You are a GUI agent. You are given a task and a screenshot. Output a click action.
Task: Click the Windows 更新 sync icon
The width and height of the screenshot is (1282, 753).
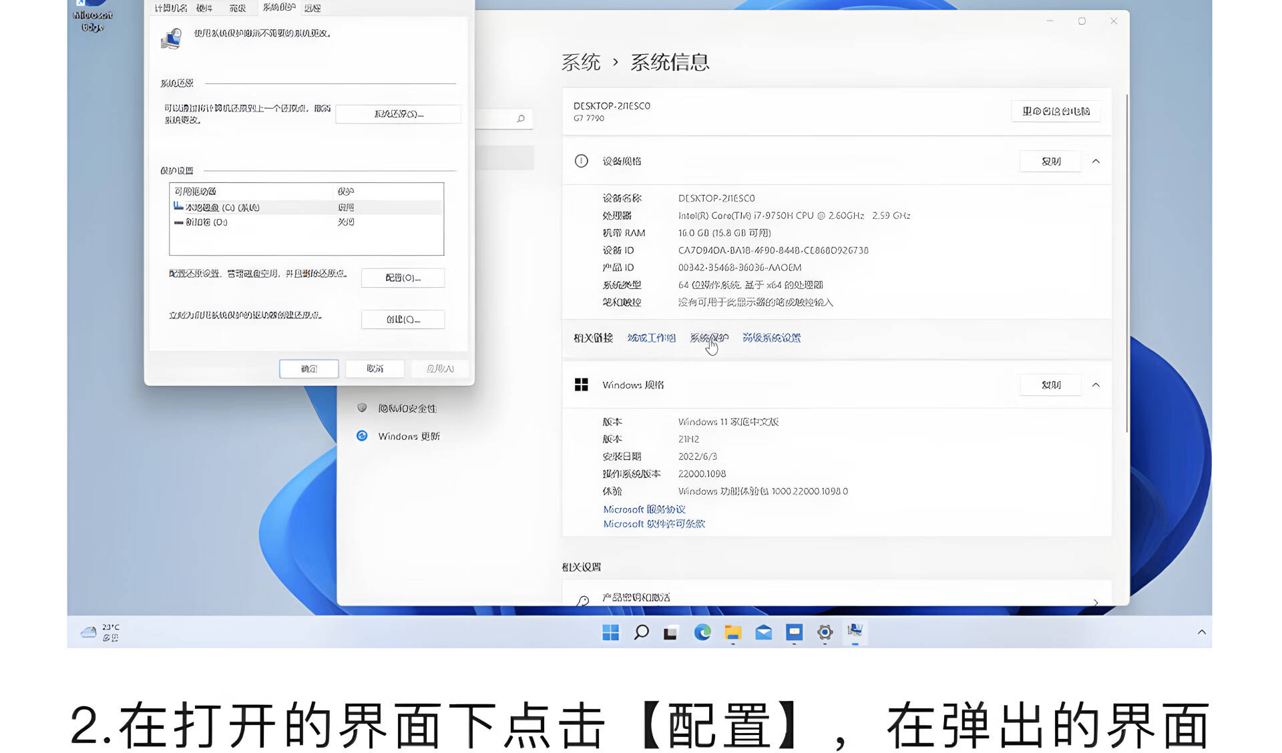362,436
